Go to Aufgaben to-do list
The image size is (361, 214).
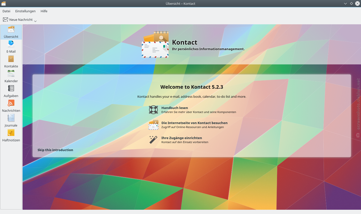pos(11,91)
